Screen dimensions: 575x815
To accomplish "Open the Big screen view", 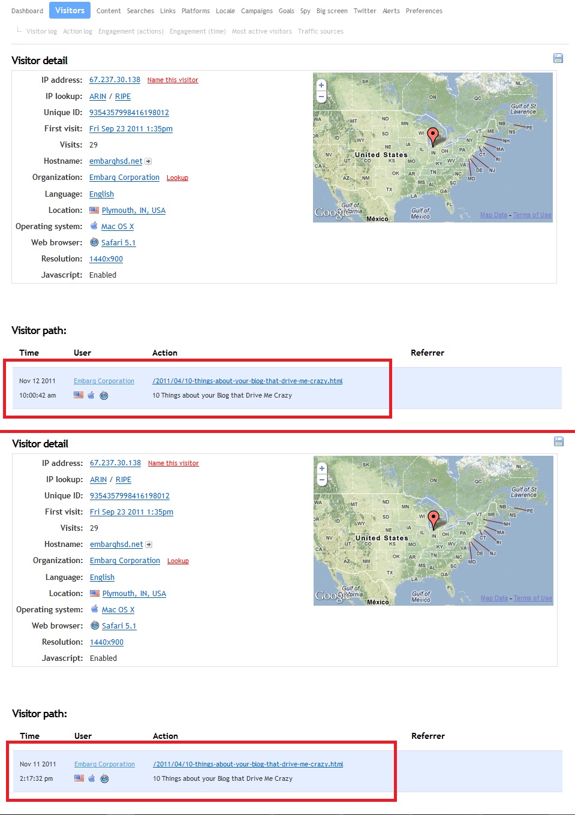I will pos(332,11).
